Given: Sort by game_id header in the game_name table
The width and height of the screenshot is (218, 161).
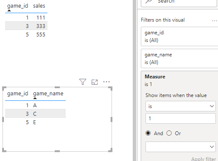Looking at the screenshot, I should point(18,94).
